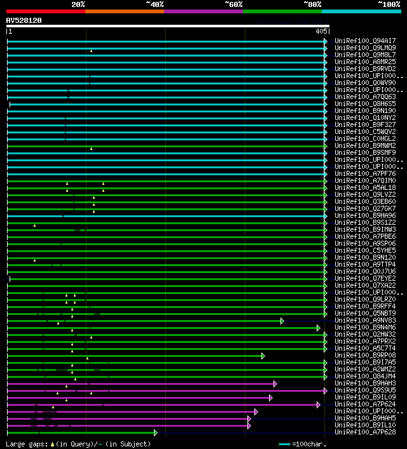Click the purple arrowhead ending the B9IL09 alignment
This screenshot has width=407, height=449.
[x=270, y=398]
